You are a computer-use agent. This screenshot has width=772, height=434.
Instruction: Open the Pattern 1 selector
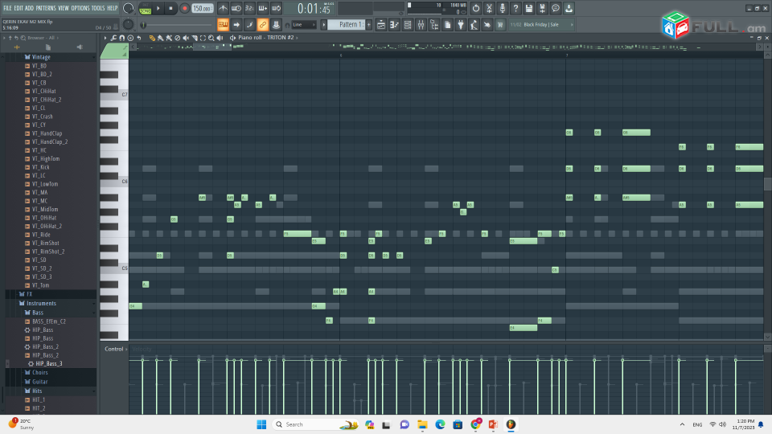[347, 25]
